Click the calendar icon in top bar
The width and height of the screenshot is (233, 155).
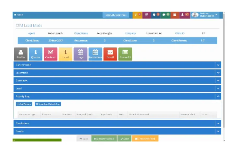[x=147, y=15]
